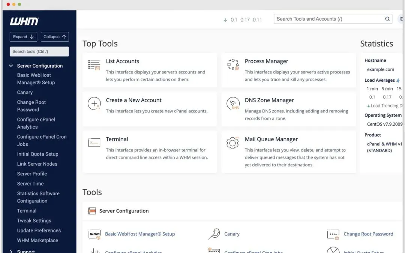Collapse the Server Configuration sidebar section
405x253 pixels.
(x=11, y=66)
